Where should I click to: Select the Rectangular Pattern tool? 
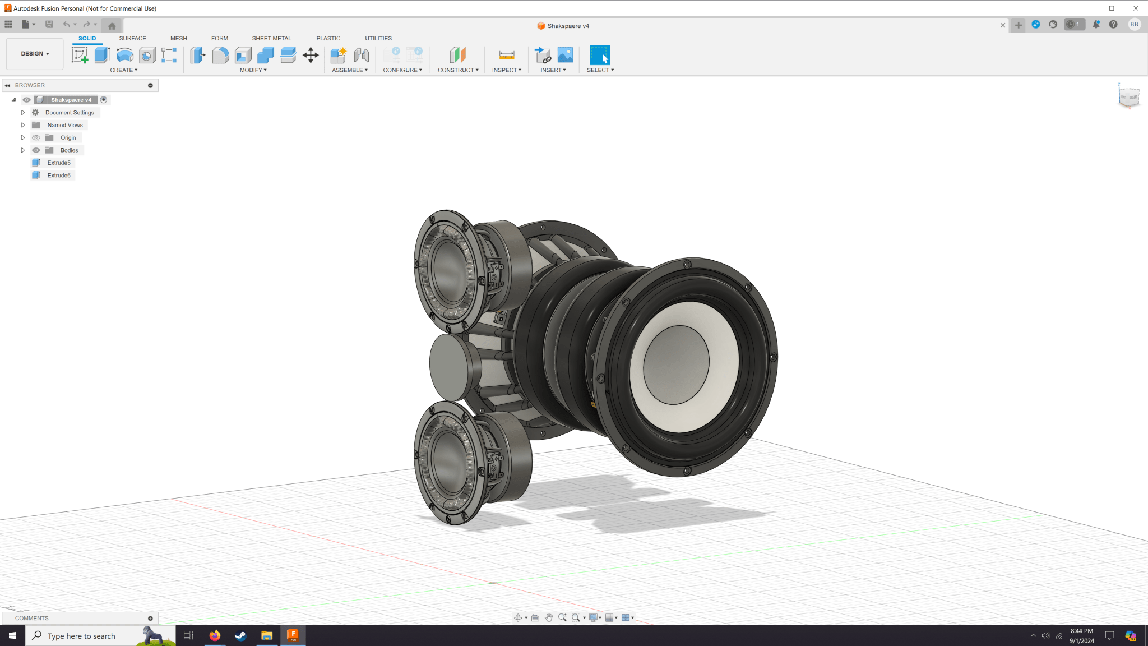169,55
